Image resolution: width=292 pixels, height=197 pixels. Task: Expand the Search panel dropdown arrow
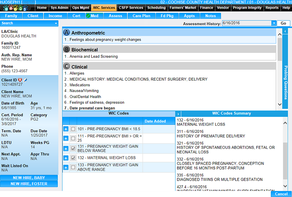(56, 23)
